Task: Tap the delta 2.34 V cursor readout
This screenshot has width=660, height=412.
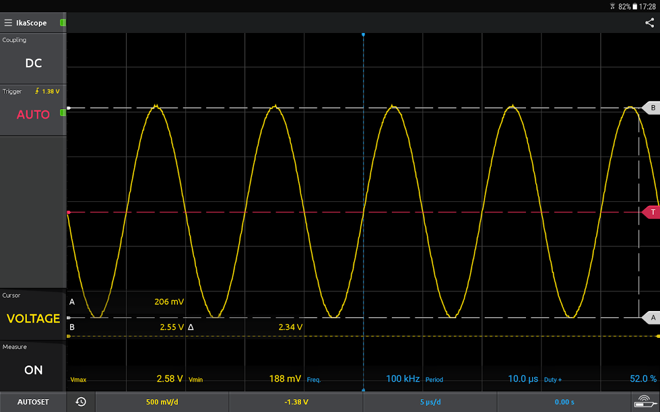Action: pyautogui.click(x=290, y=327)
